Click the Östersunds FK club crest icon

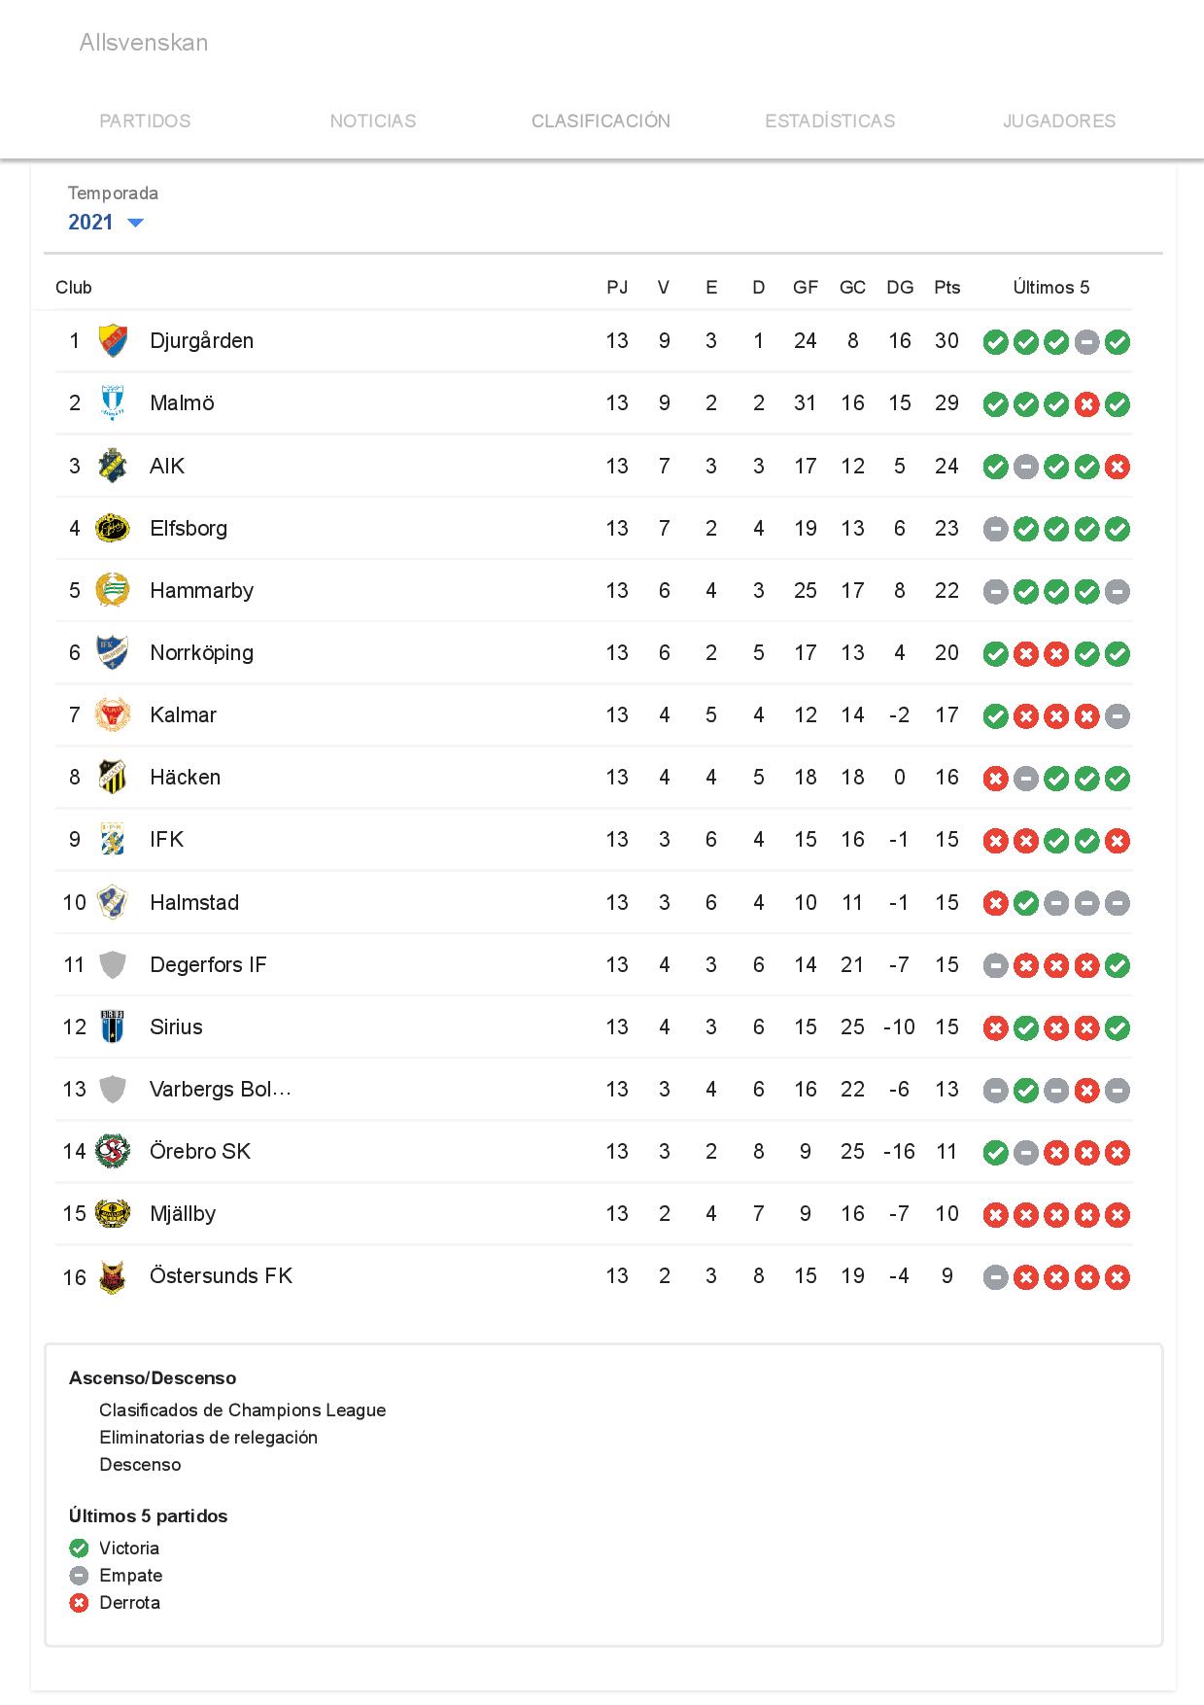[113, 1276]
